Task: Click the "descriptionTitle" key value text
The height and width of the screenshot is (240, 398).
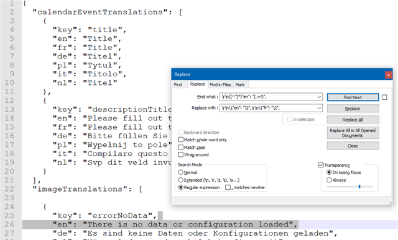Action: point(130,110)
